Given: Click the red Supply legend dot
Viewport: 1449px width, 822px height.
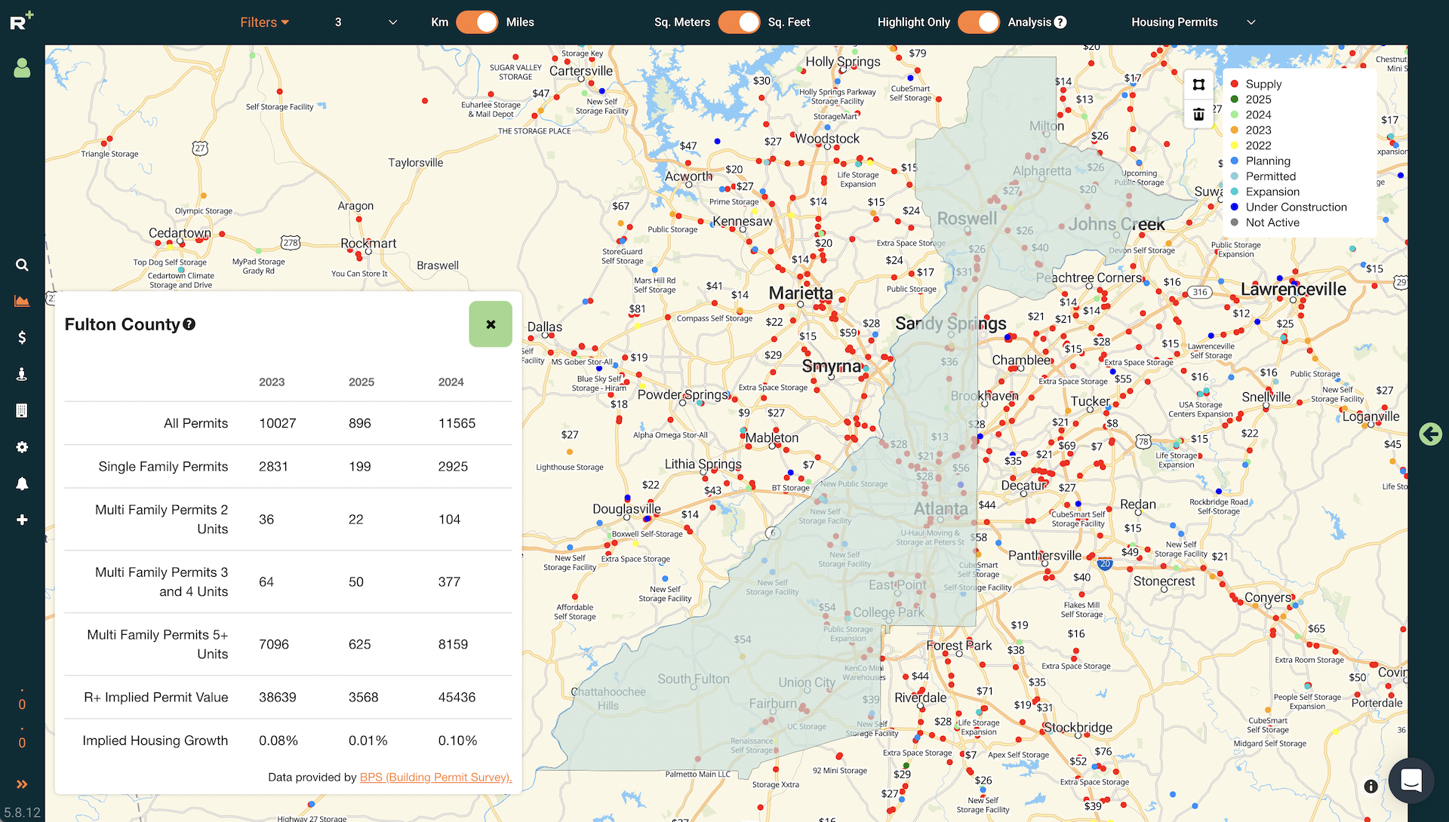Looking at the screenshot, I should tap(1235, 84).
